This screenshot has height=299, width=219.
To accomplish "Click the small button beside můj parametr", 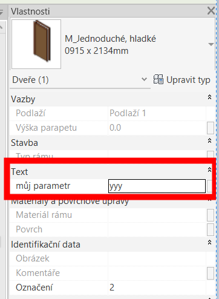I will coord(210,186).
